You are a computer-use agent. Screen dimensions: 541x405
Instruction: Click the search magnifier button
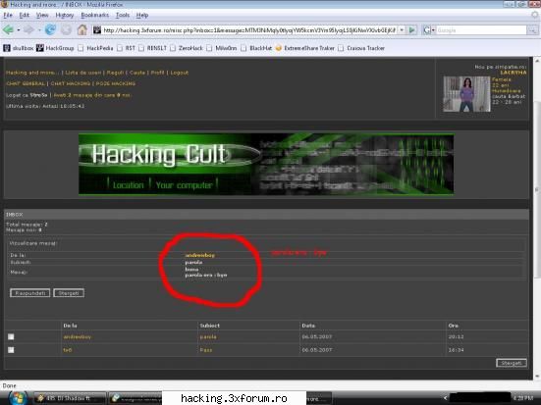click(532, 30)
